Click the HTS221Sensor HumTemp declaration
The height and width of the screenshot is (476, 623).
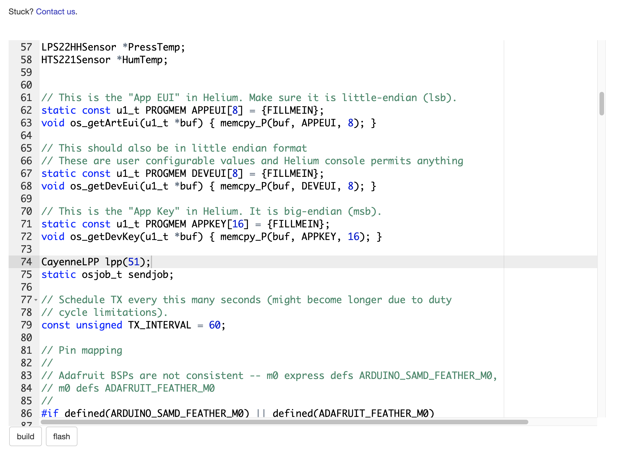(104, 60)
